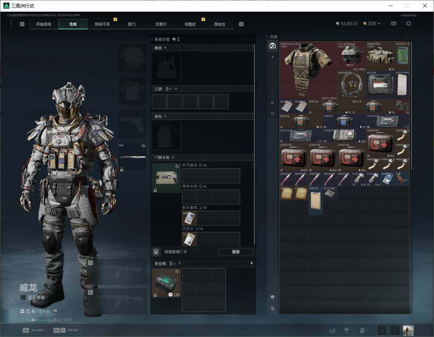Open the flags icon in bottom bar
434x337 pixels.
click(x=346, y=330)
